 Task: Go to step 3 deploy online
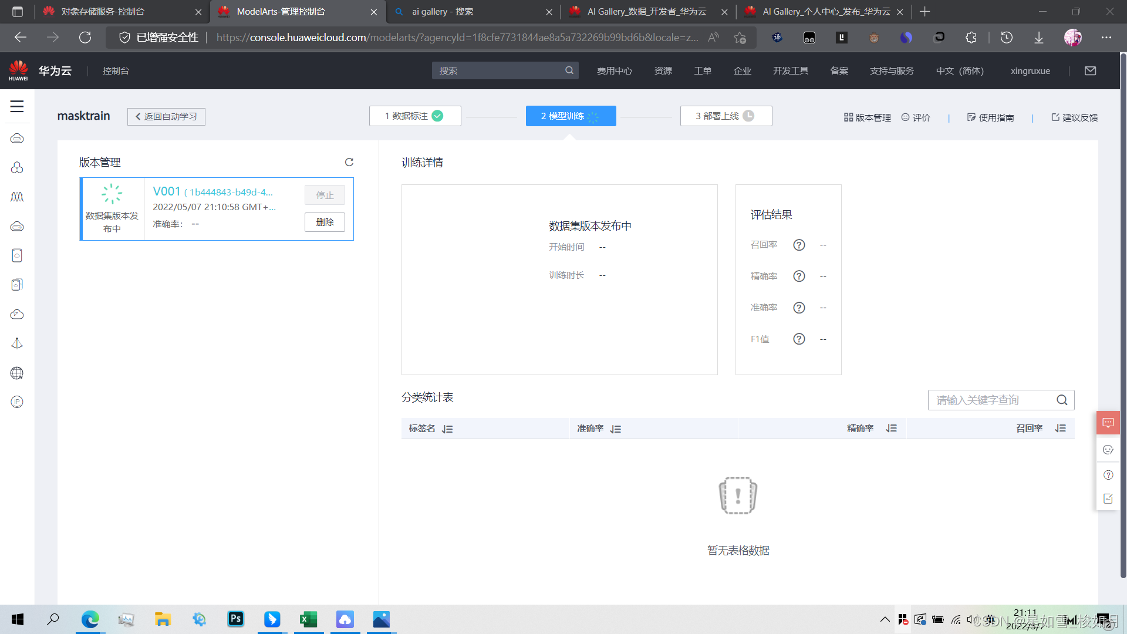726,116
